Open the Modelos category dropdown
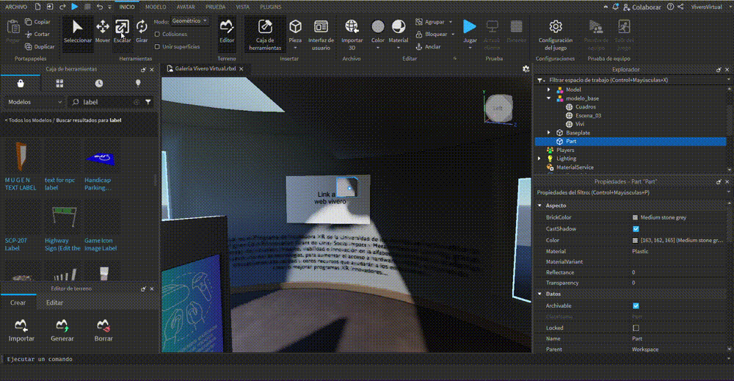Image resolution: width=734 pixels, height=381 pixels. (34, 102)
